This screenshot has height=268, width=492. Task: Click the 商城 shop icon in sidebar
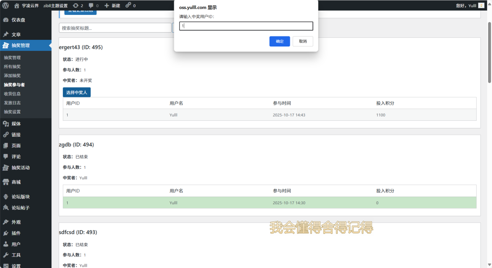[x=6, y=182]
